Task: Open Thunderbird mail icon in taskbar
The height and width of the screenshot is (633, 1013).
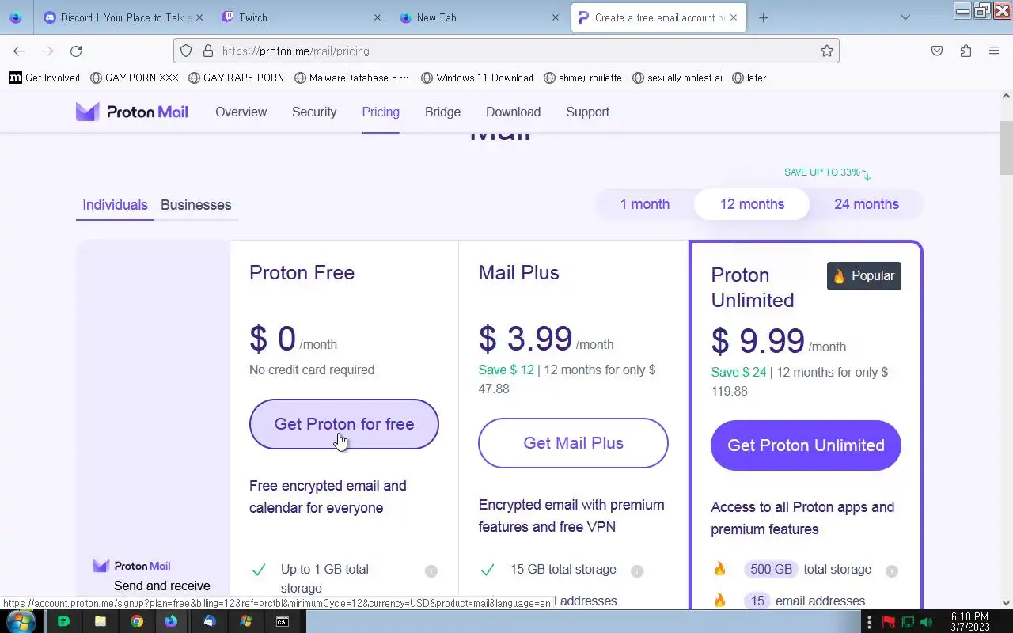Action: 209,621
